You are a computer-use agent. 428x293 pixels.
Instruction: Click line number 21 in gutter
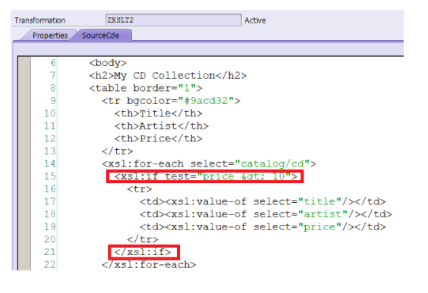pos(49,252)
